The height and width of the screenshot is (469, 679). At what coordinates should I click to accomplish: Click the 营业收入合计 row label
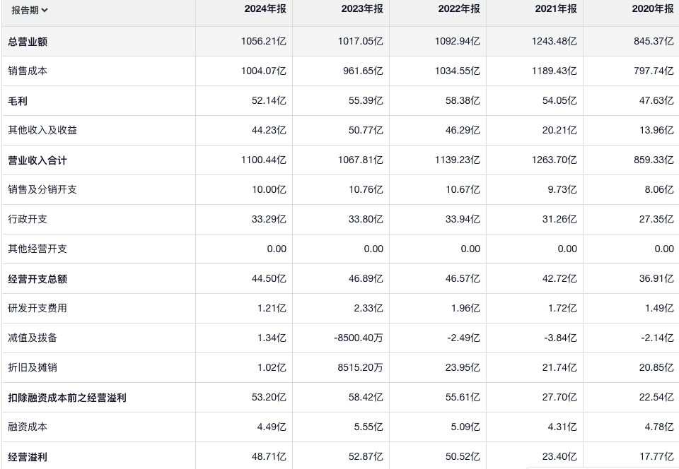tap(38, 160)
